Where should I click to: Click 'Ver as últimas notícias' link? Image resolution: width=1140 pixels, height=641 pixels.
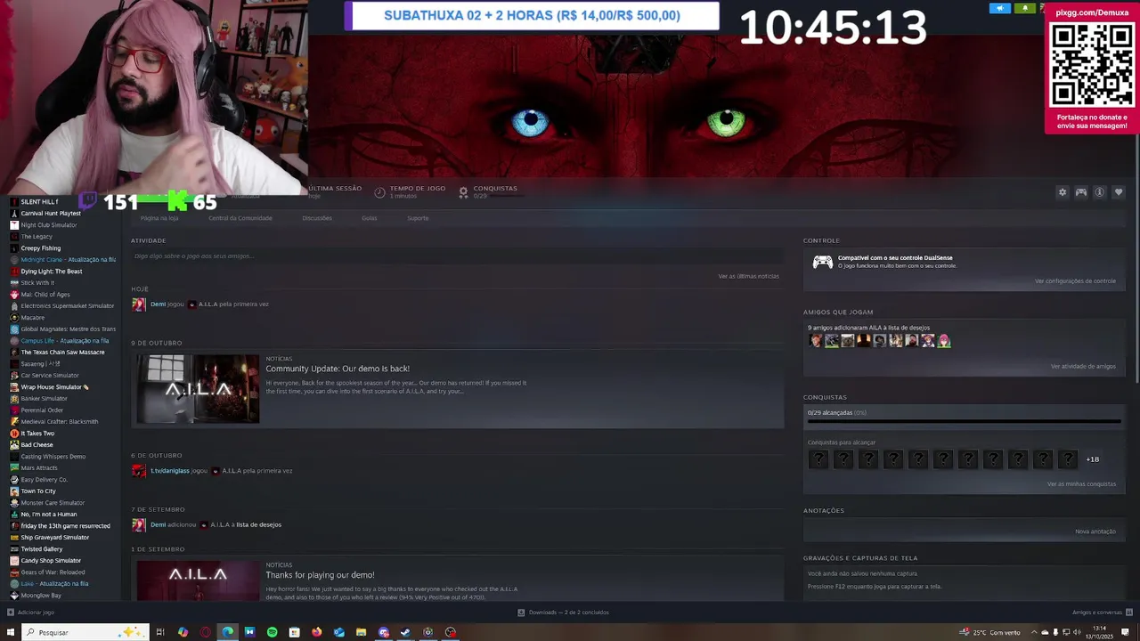(x=749, y=276)
